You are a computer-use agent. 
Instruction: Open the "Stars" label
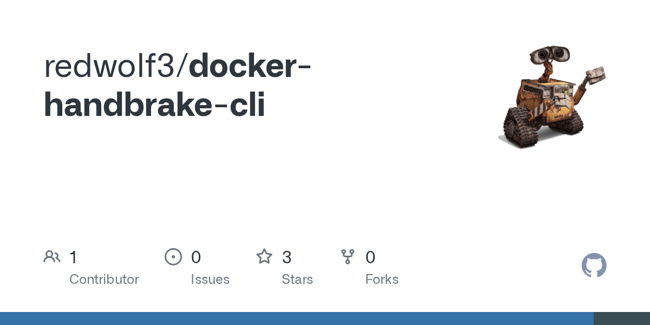tap(297, 279)
